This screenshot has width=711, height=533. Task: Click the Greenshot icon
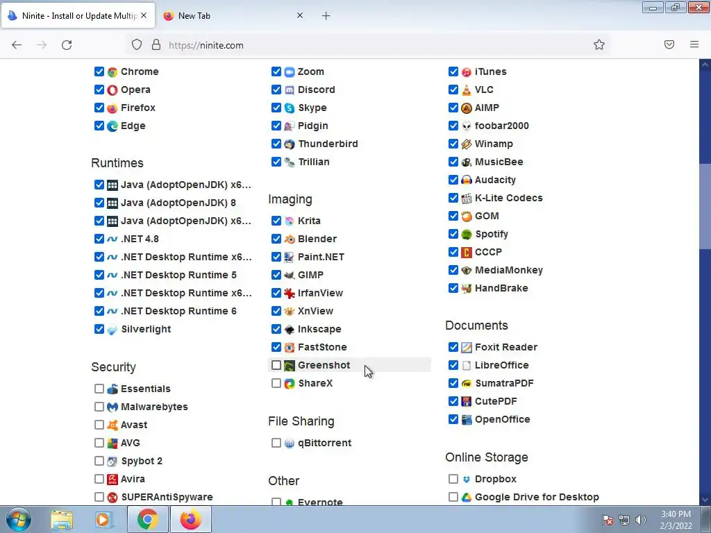pyautogui.click(x=290, y=365)
